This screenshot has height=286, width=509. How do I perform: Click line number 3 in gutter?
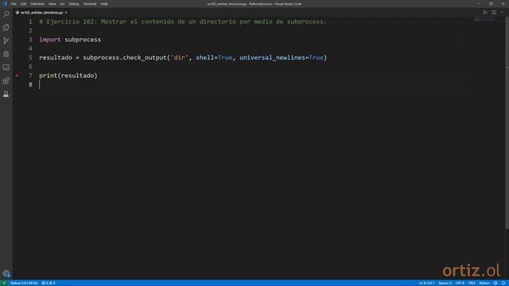pos(30,40)
